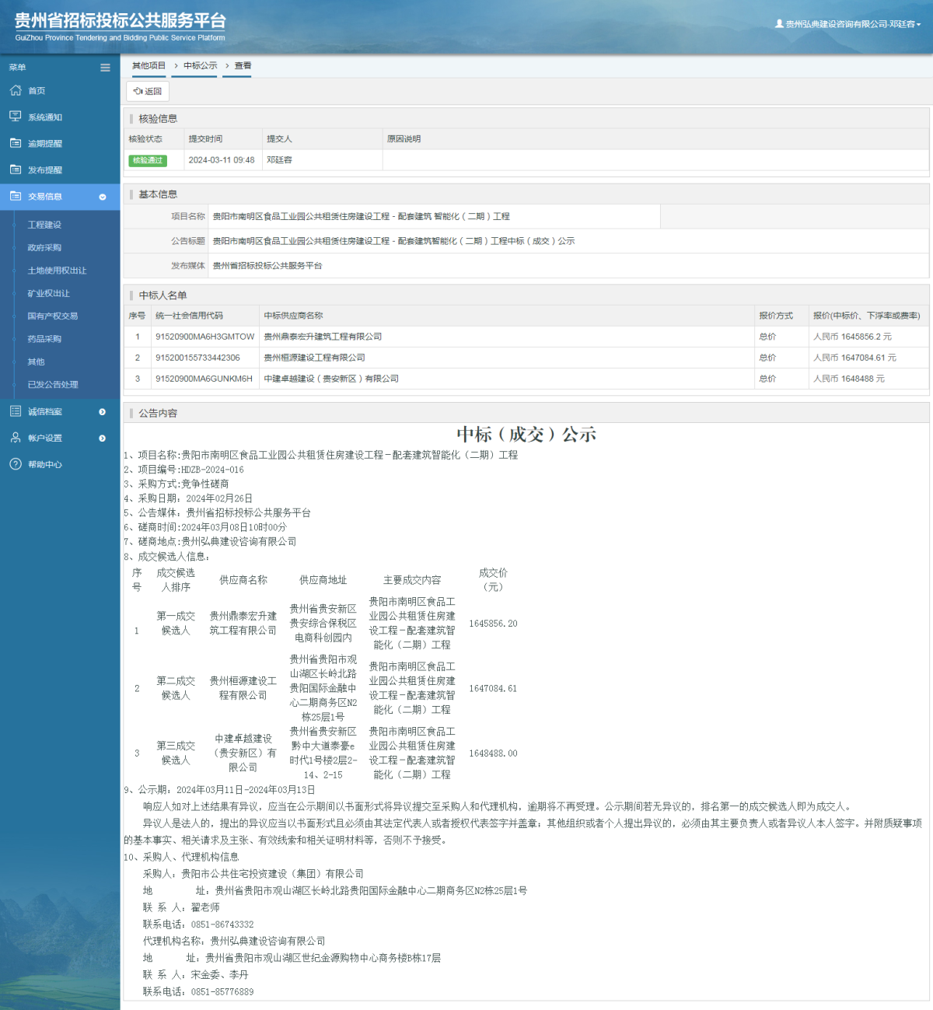This screenshot has height=1010, width=933.
Task: Click the 诚信档案 list icon
Action: pos(16,411)
